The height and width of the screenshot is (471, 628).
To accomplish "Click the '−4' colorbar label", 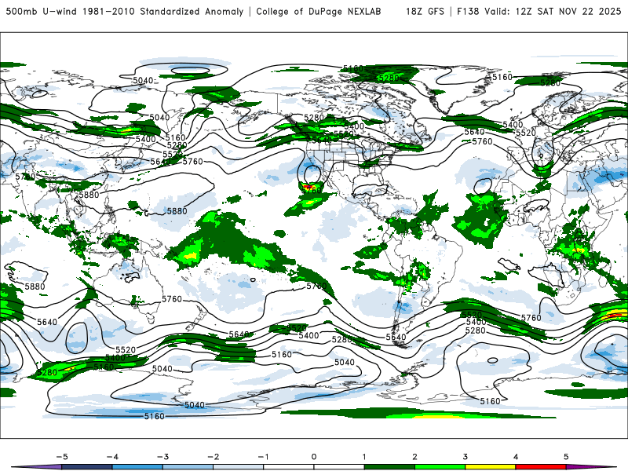I will [112, 457].
